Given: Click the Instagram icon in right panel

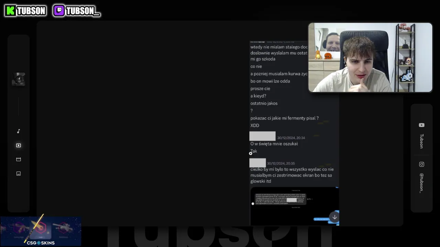Looking at the screenshot, I should [421, 164].
